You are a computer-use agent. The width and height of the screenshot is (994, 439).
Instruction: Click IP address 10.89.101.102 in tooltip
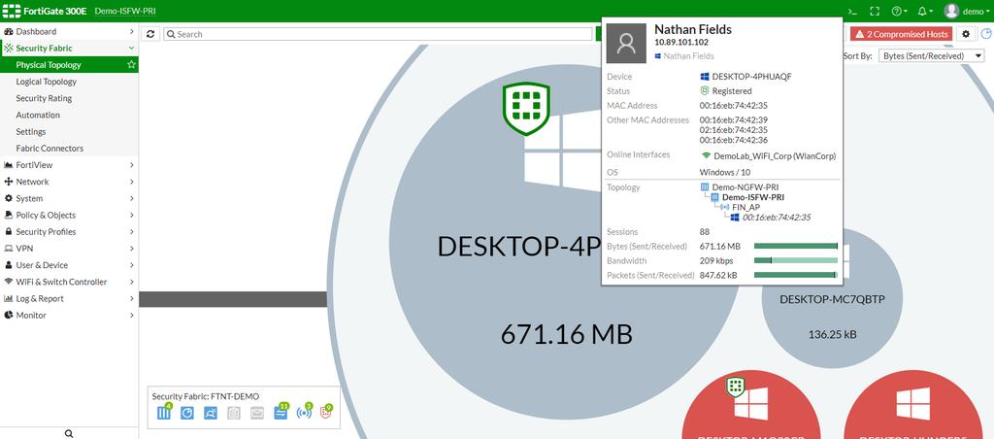coord(681,43)
